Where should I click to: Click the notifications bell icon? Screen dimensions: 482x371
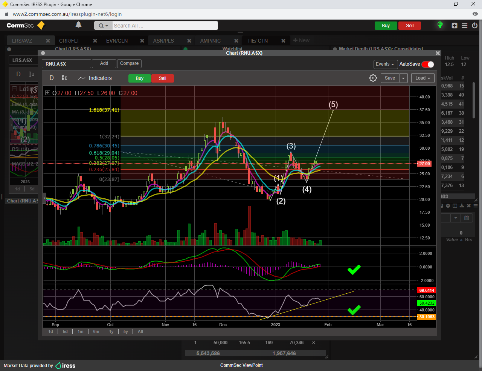[x=78, y=25]
